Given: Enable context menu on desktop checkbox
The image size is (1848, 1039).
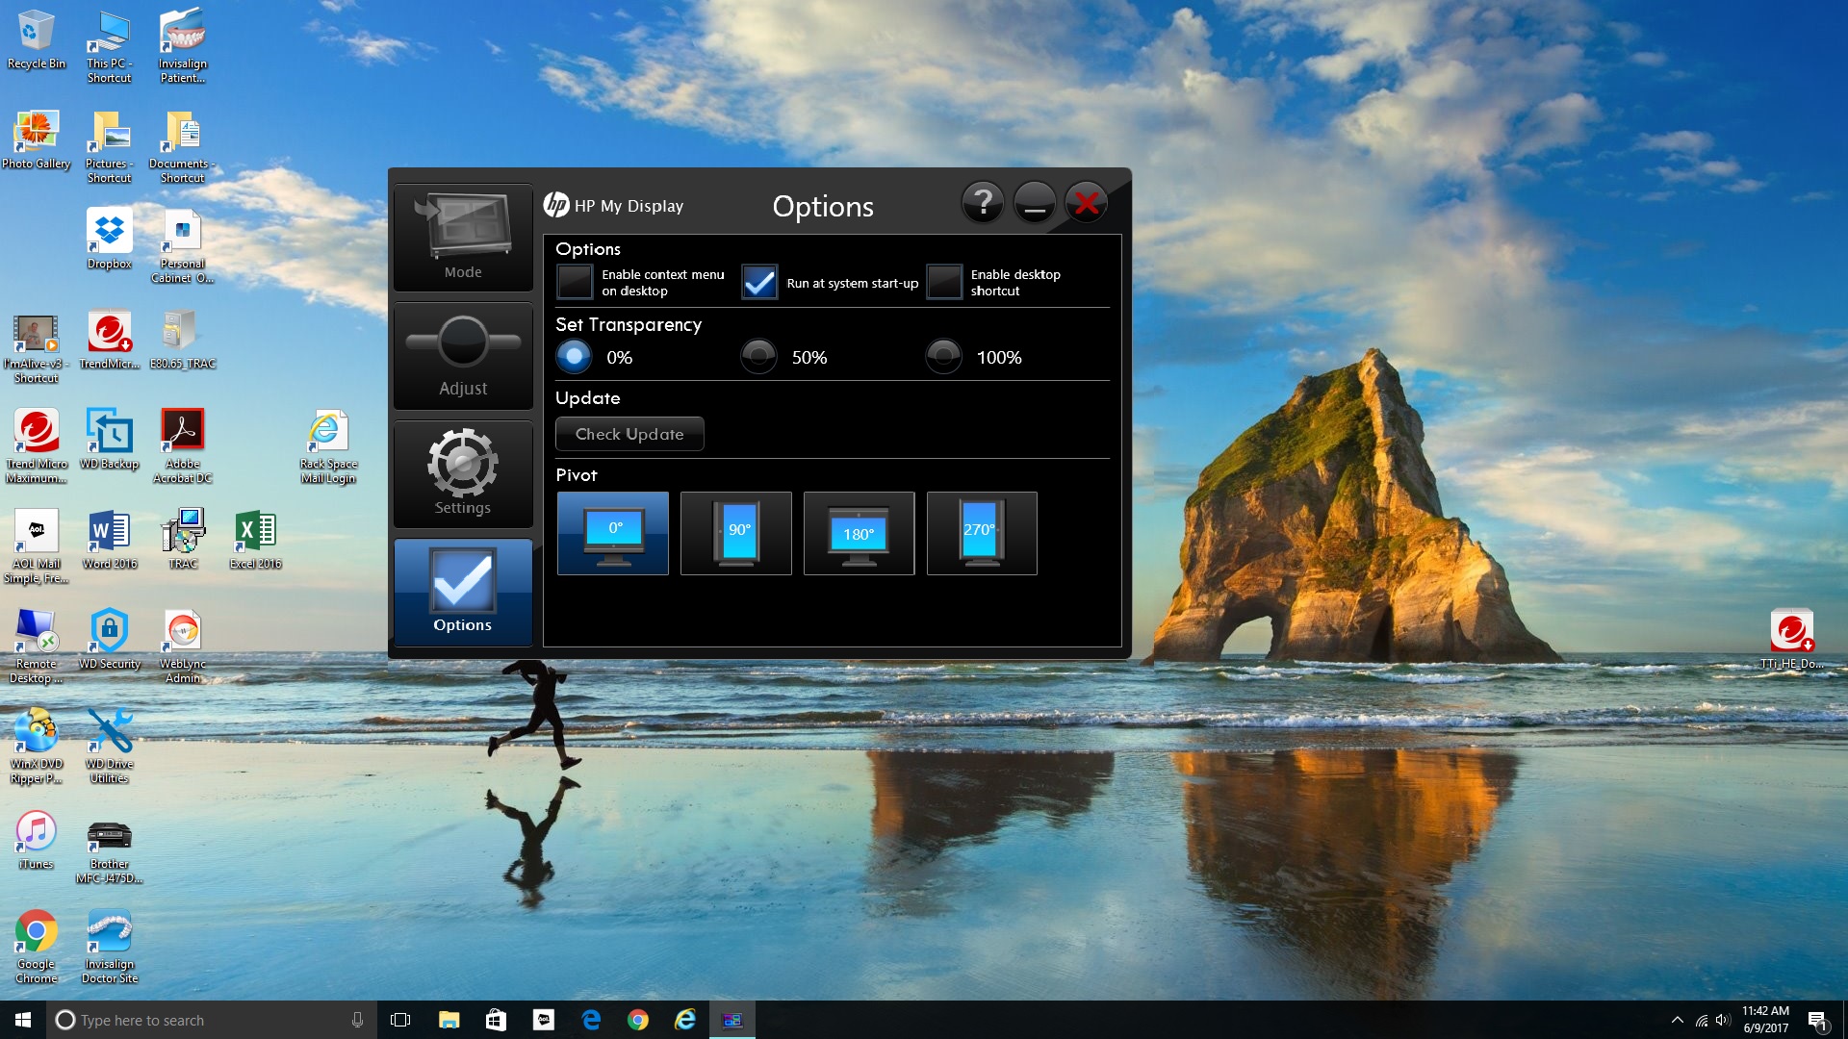Looking at the screenshot, I should click(x=575, y=283).
